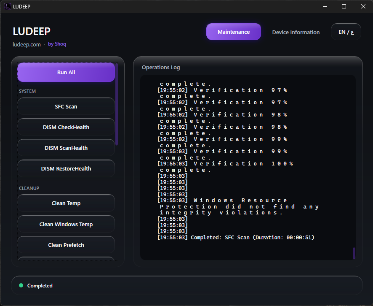Click the CLEANUP section label
The height and width of the screenshot is (306, 373).
(x=29, y=188)
